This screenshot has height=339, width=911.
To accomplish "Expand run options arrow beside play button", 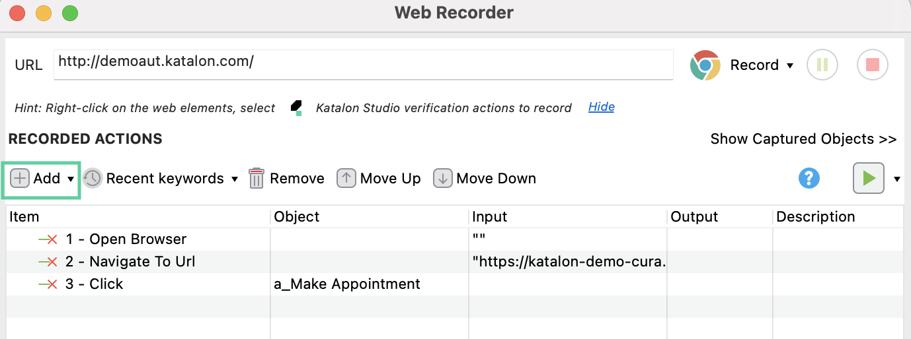I will [x=897, y=179].
